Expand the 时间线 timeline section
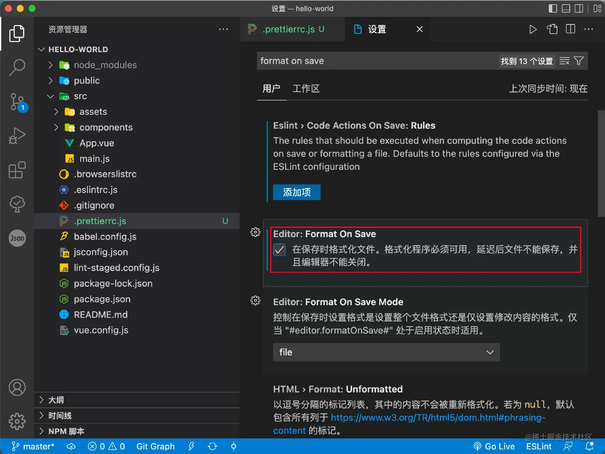Screen dimensions: 605x454 (x=137, y=415)
